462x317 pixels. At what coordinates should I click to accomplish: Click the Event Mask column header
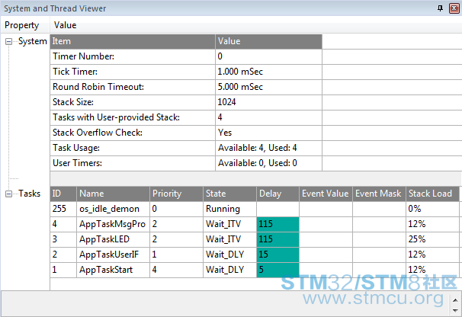coord(379,194)
